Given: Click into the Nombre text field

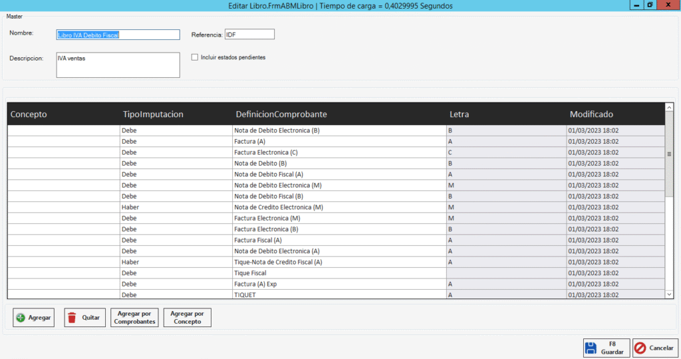Looking at the screenshot, I should click(x=118, y=35).
